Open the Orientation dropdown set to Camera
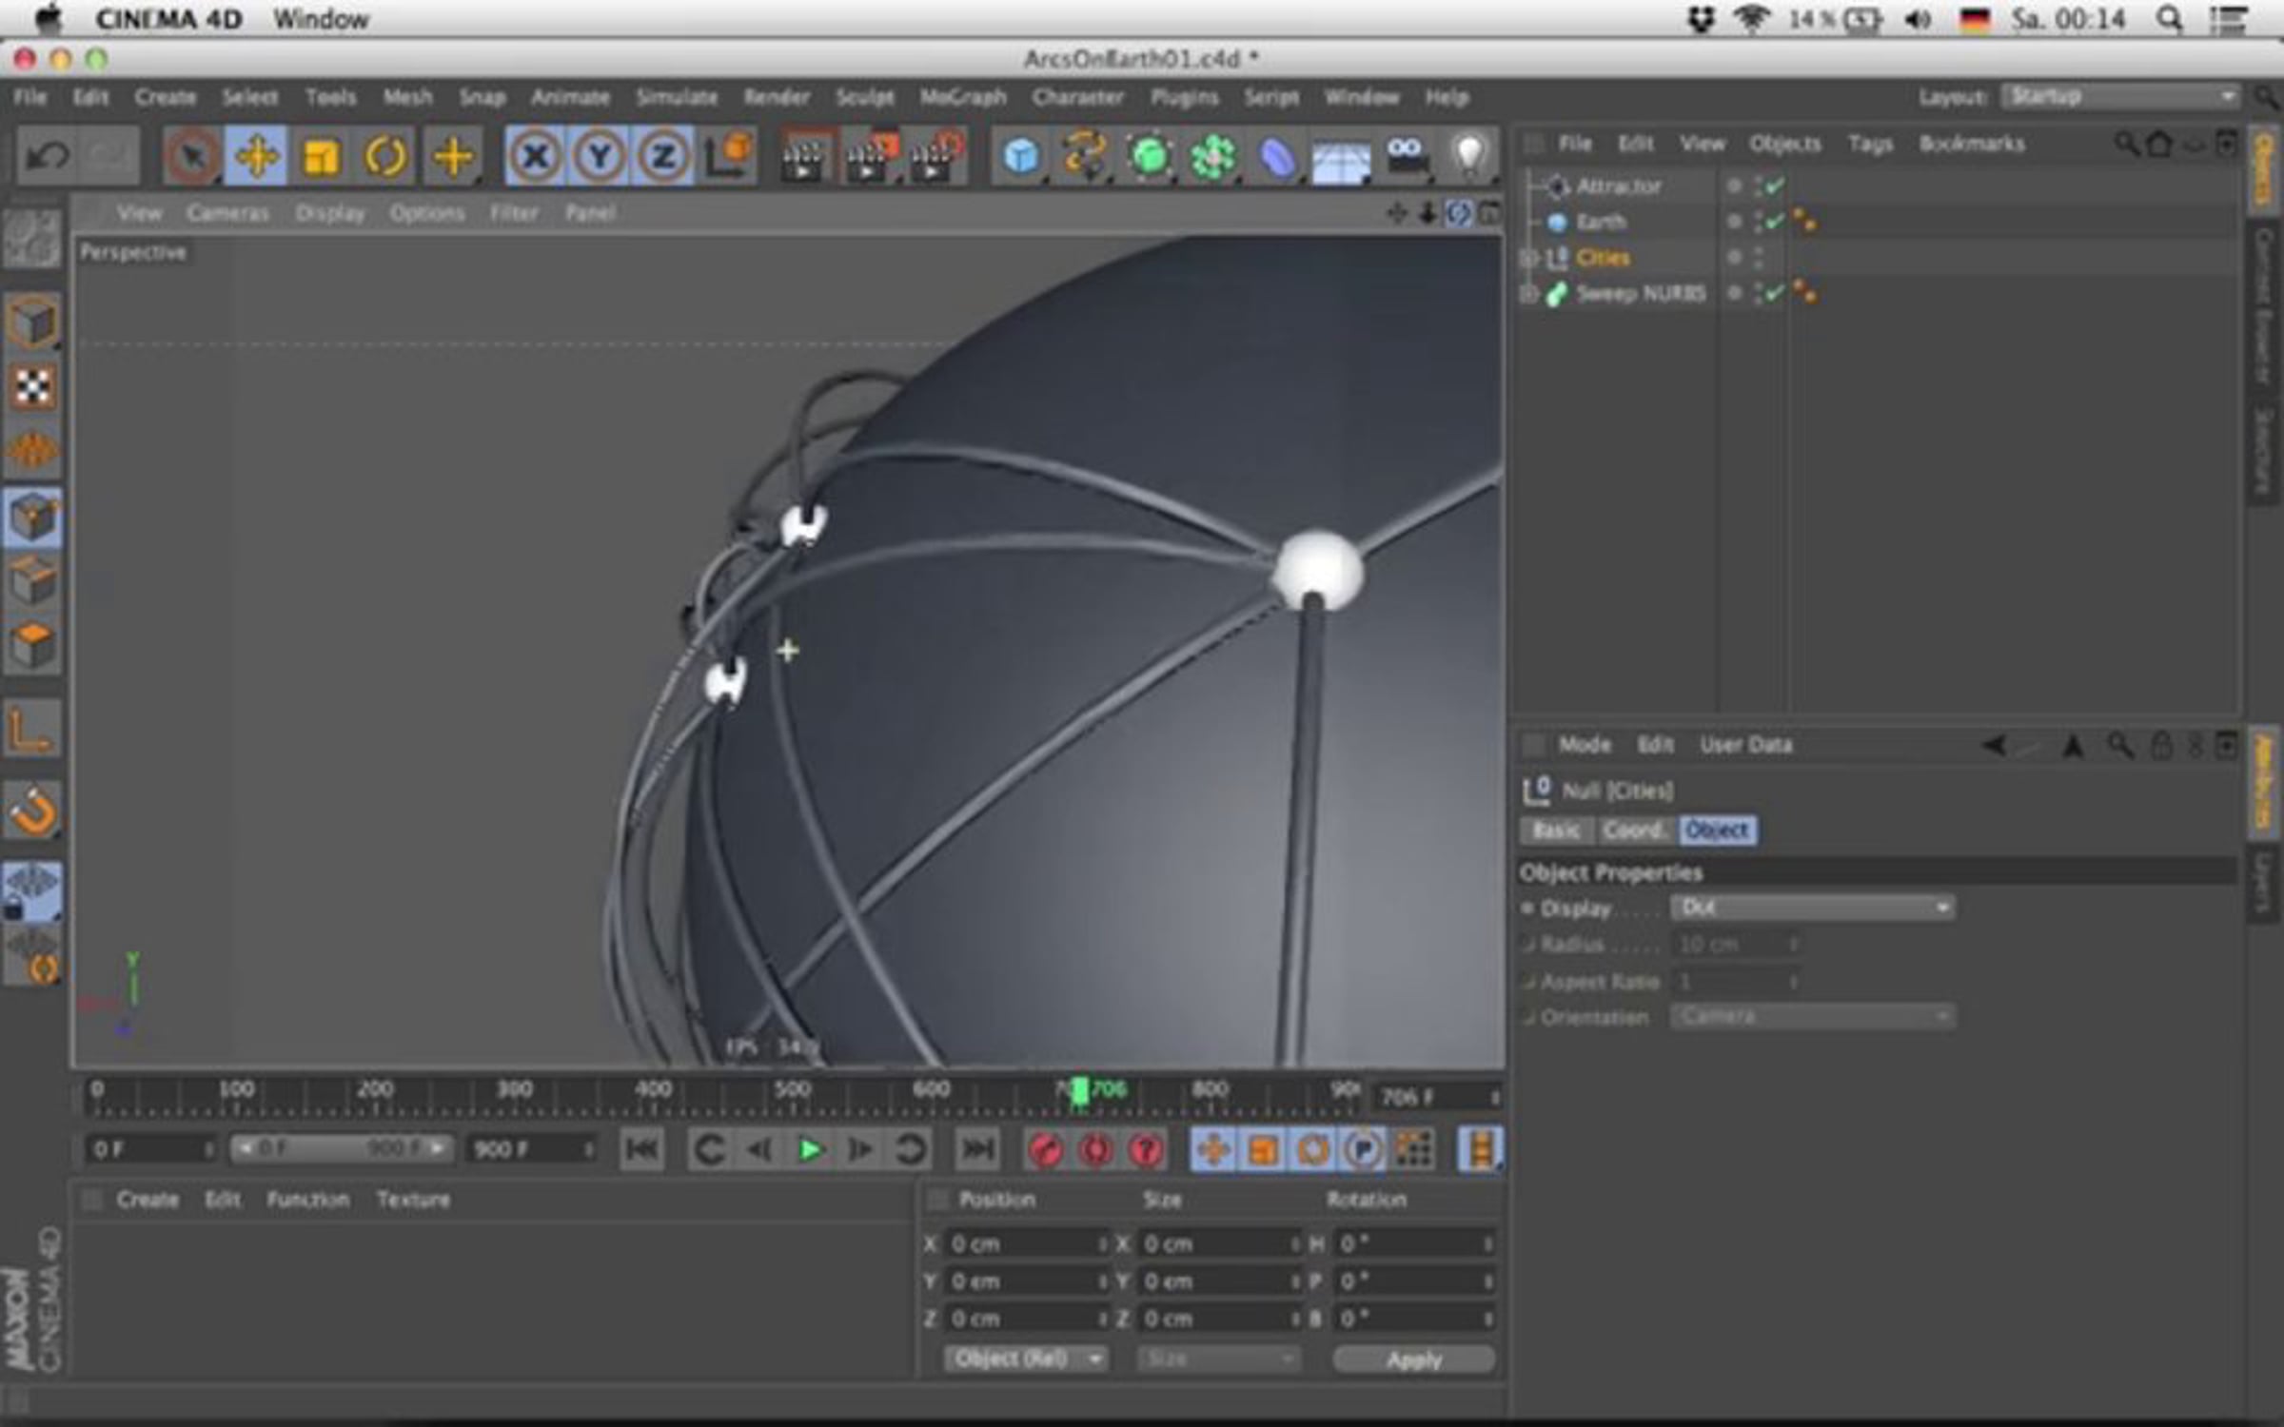This screenshot has height=1427, width=2284. click(1812, 1017)
